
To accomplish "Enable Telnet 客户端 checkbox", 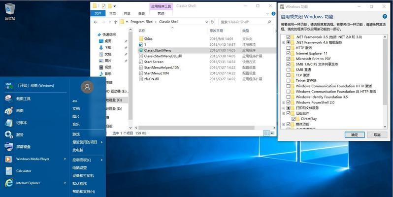I will [x=288, y=81].
